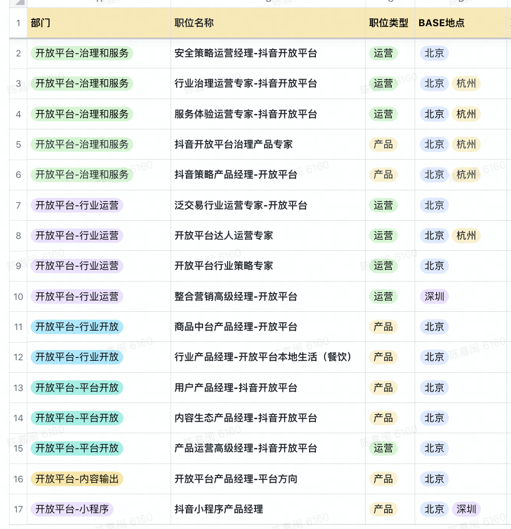Click 抖音小程序产品经理 cell
The width and height of the screenshot is (511, 529).
click(x=268, y=509)
